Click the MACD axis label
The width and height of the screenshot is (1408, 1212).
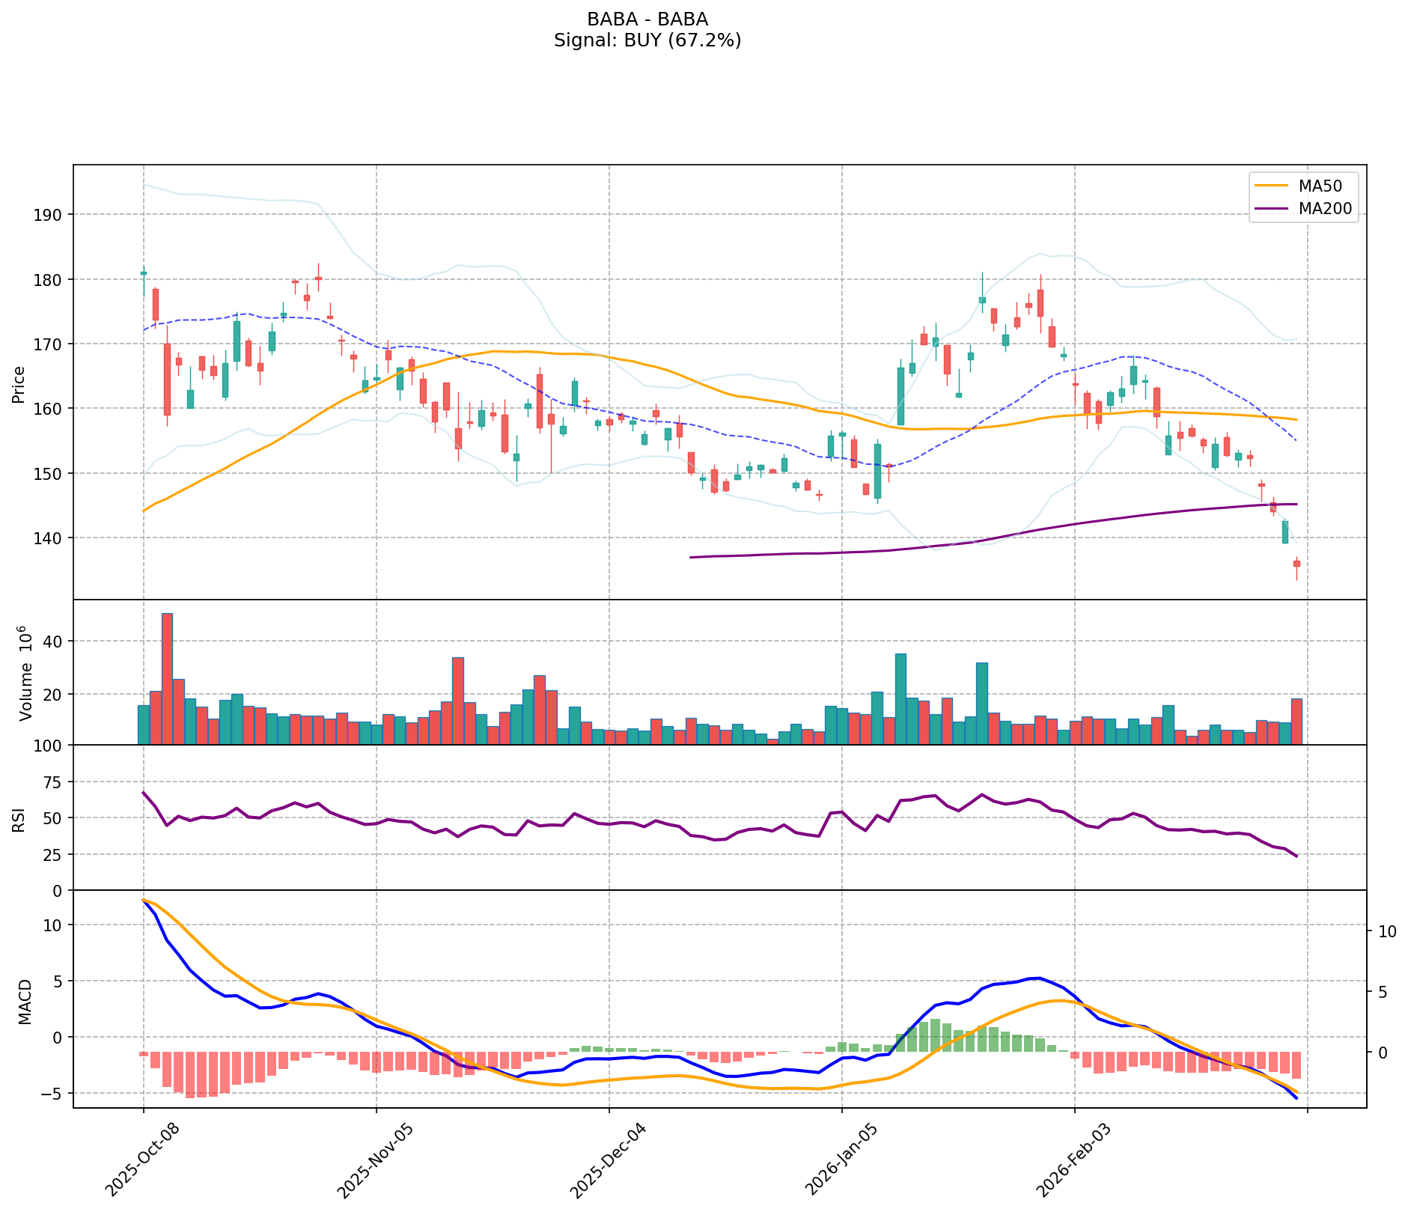(x=26, y=1002)
